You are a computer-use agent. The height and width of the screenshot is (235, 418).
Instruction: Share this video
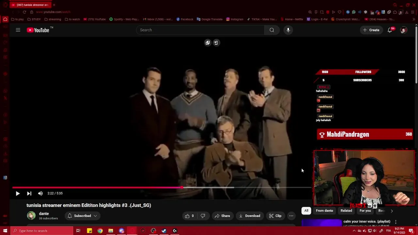[x=222, y=216]
